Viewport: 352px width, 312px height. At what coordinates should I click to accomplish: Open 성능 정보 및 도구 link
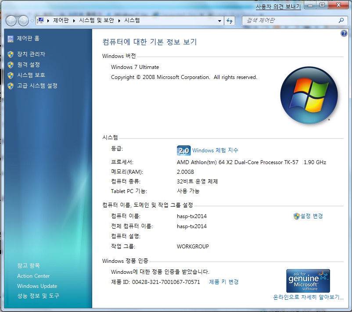pos(38,296)
